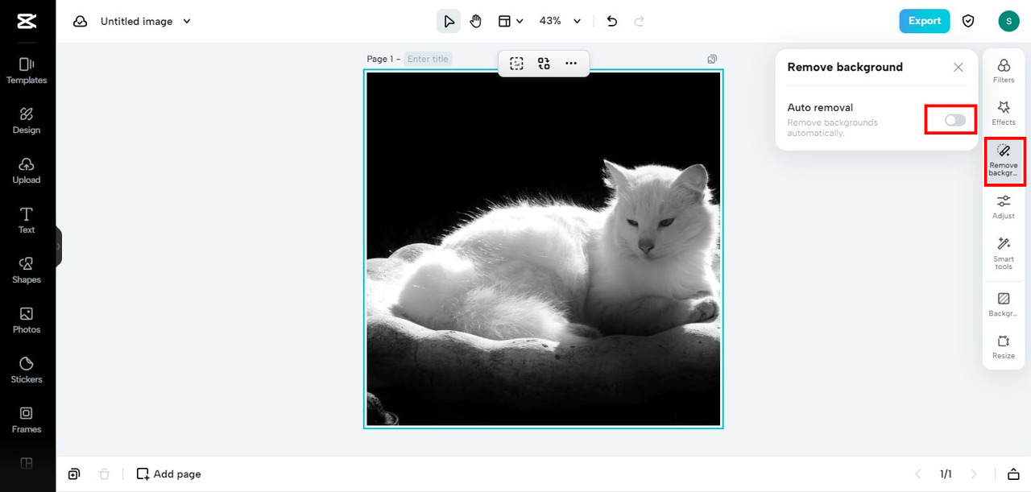
Task: Open Smart tools panel
Action: (1004, 252)
